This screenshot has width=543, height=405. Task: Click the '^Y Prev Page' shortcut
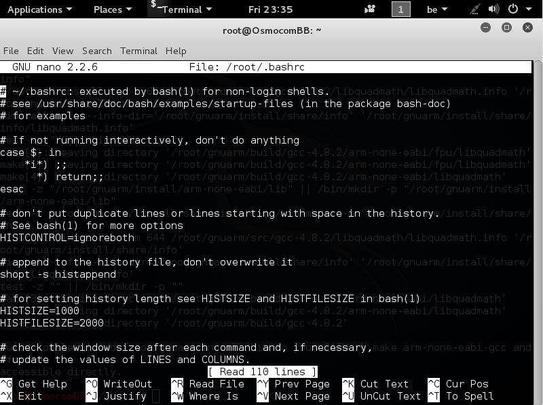293,384
